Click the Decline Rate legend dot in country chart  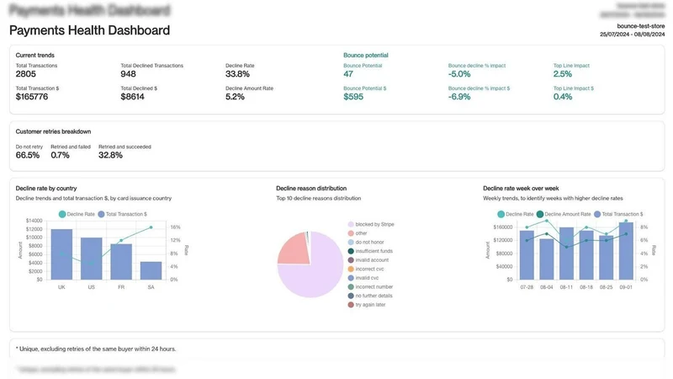point(62,214)
